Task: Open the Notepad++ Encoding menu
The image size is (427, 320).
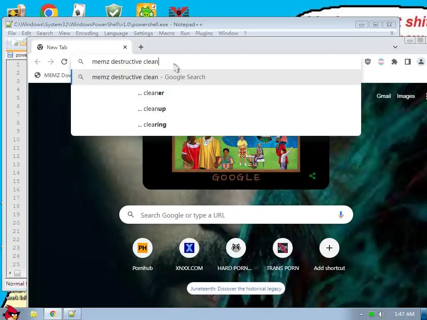Action: click(87, 33)
